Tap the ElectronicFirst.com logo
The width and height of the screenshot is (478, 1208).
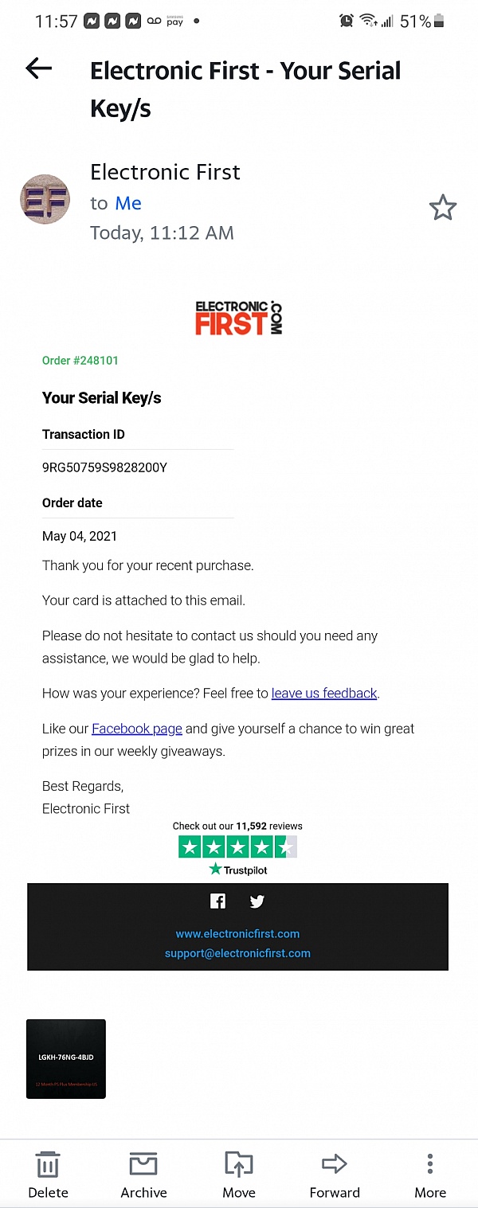238,319
